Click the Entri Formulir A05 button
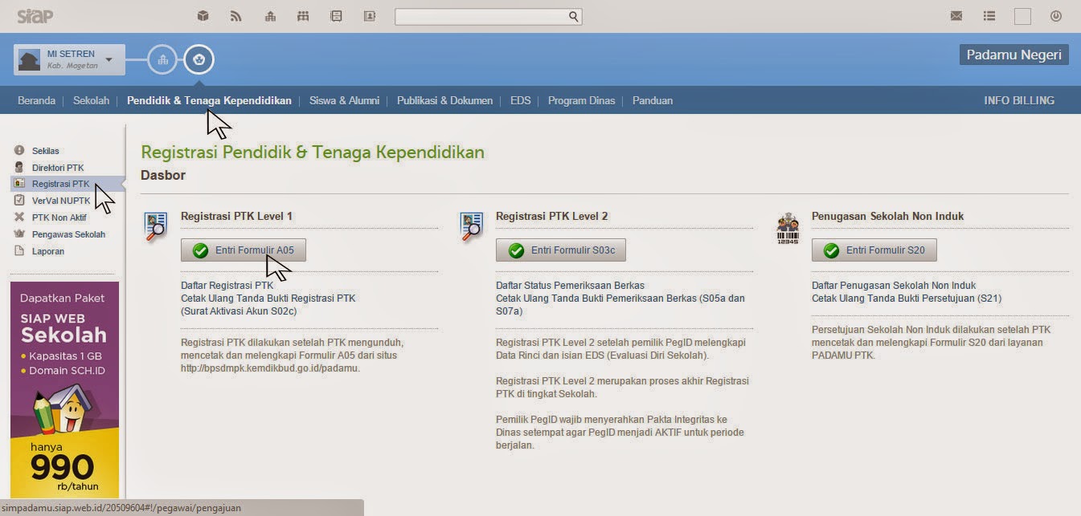This screenshot has height=516, width=1081. coord(244,250)
